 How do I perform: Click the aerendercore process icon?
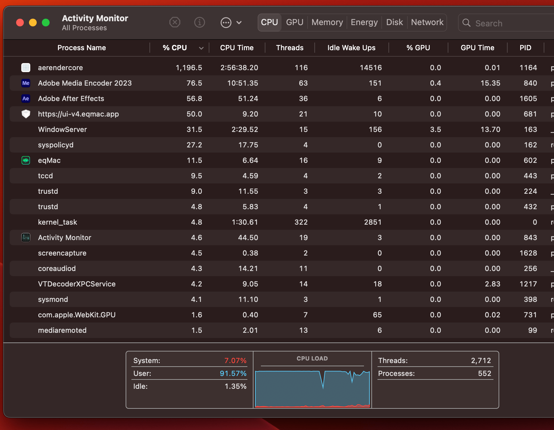click(x=26, y=68)
